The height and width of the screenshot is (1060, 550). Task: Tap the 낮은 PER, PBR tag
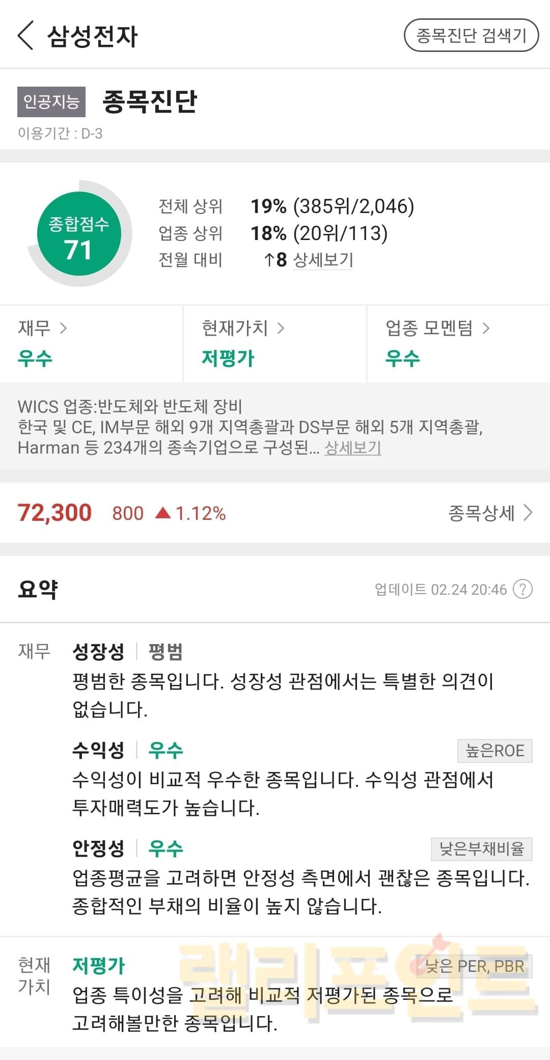click(x=474, y=966)
